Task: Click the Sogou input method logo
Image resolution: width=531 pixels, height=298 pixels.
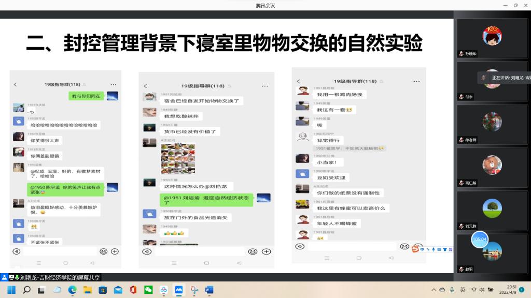Action: click(415, 249)
